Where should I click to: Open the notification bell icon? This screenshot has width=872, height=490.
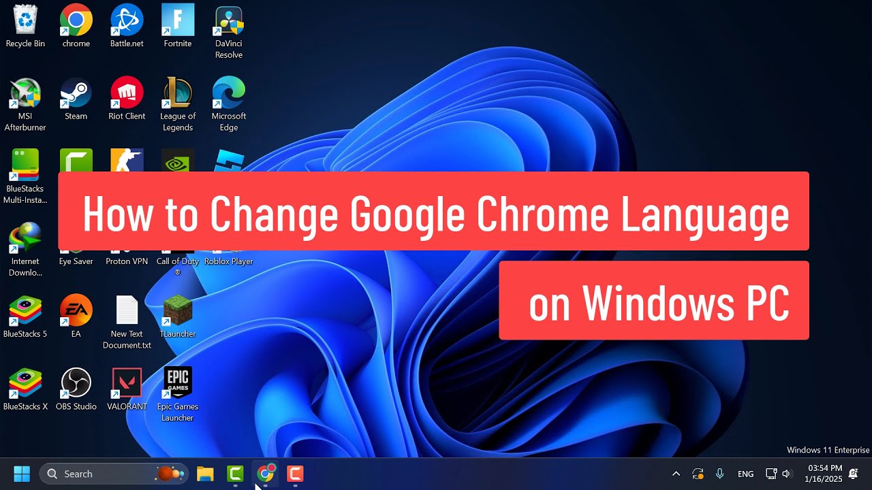[854, 474]
